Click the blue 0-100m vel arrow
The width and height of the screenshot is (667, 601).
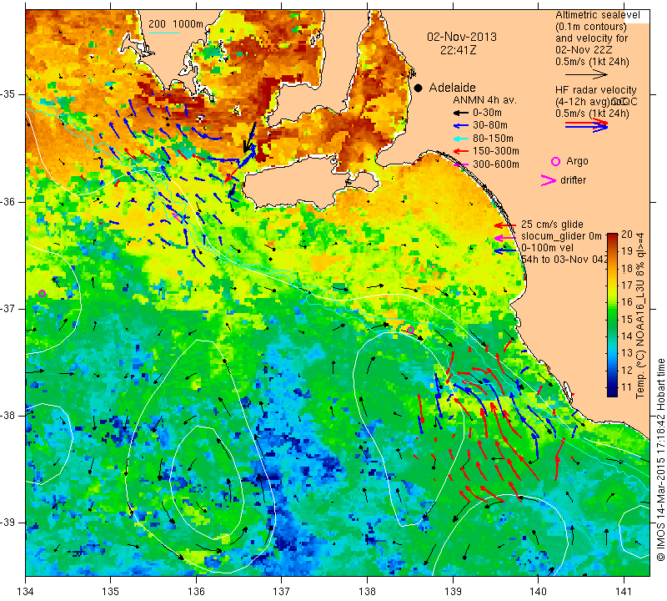[x=505, y=251]
